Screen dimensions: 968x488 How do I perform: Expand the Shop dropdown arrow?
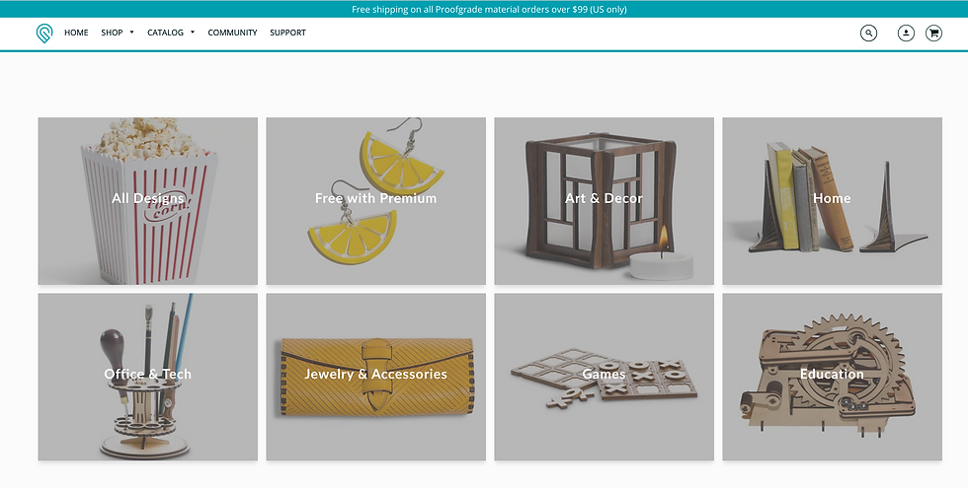131,33
